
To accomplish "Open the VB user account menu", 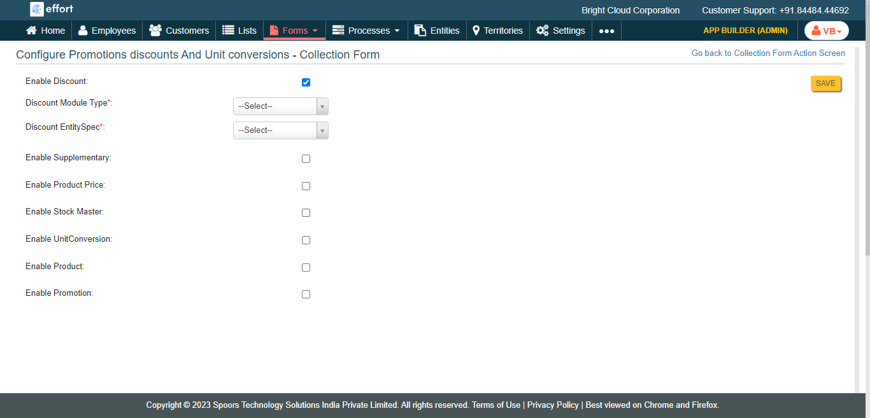I will [x=826, y=31].
